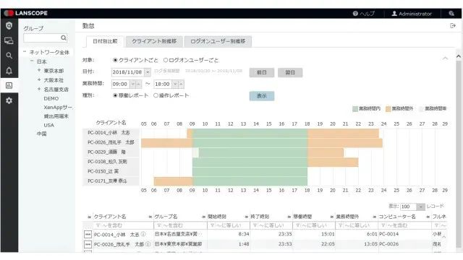Select クライアントごと radio button

(115, 60)
